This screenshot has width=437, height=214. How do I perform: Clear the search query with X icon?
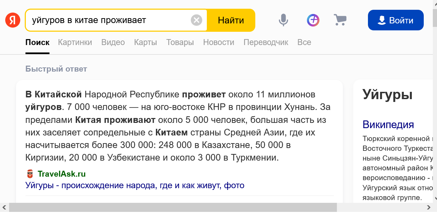[x=196, y=20]
